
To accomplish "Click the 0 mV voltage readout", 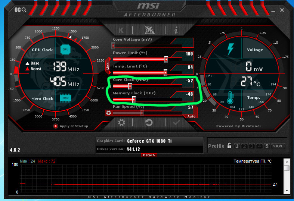I will point(254,67).
